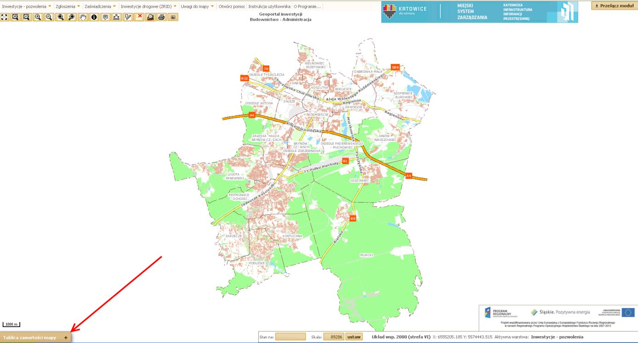
Task: Open the search tool with magnifier icon
Action: point(150,17)
